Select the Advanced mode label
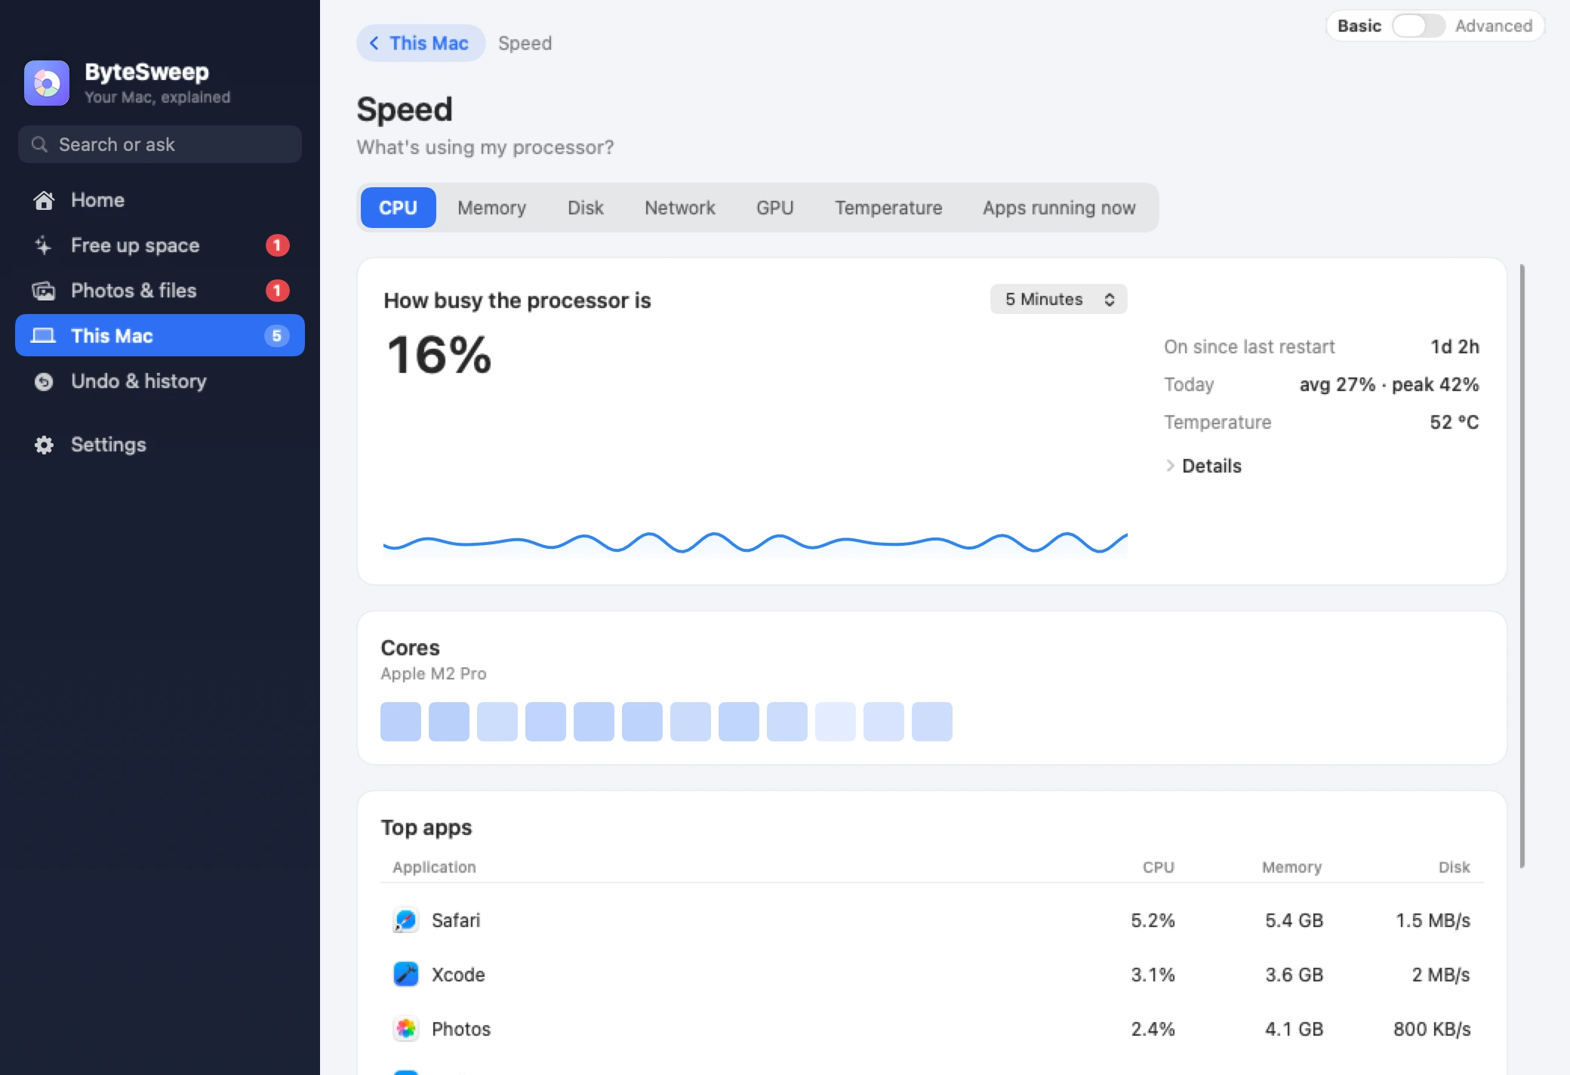Viewport: 1570px width, 1075px height. (1494, 26)
